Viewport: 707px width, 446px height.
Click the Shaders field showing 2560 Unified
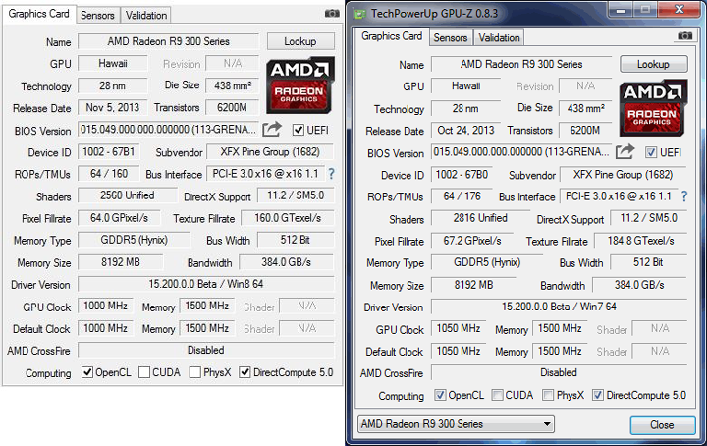click(128, 195)
